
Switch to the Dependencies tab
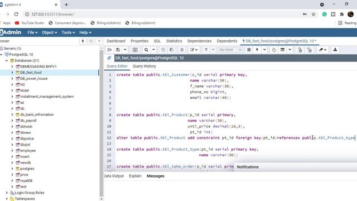point(199,41)
